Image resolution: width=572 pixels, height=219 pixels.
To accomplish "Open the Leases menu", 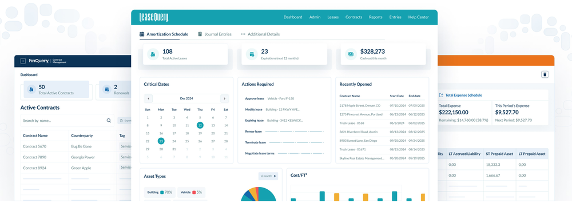I will (333, 17).
